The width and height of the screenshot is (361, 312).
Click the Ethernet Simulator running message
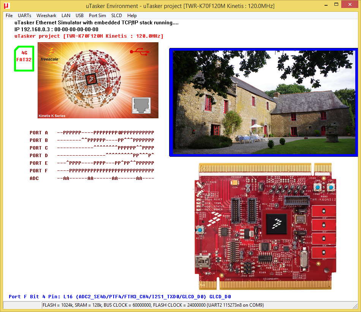pyautogui.click(x=97, y=22)
